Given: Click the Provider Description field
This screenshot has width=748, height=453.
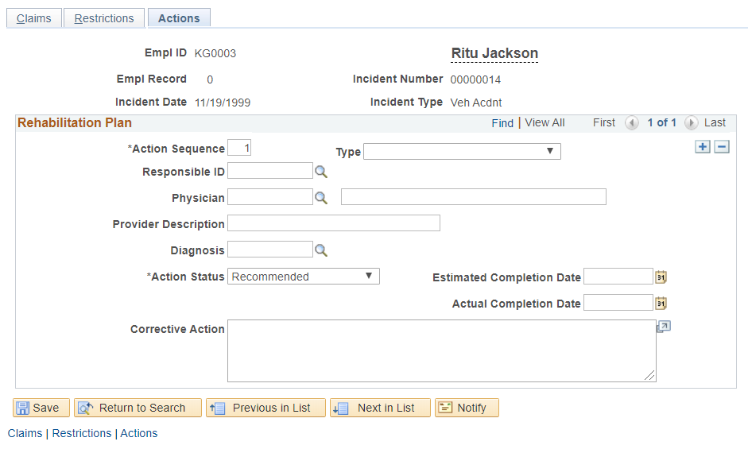Looking at the screenshot, I should 334,223.
